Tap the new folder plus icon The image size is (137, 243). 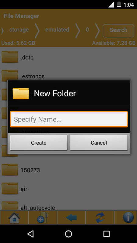click(43, 217)
